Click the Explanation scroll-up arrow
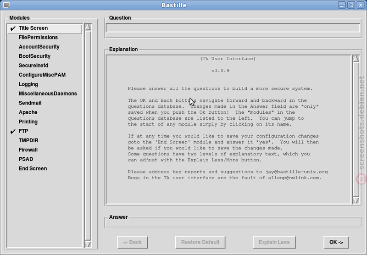367x255 pixels. click(x=356, y=59)
